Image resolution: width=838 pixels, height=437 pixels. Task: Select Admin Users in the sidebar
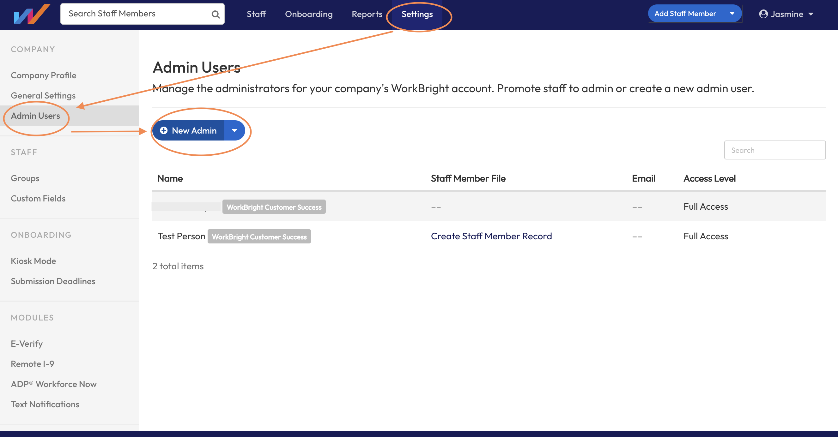click(x=35, y=116)
